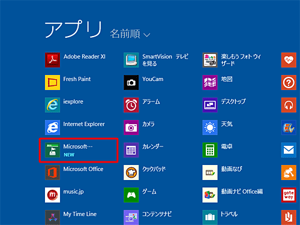Click the 電卓 label

(x=227, y=146)
